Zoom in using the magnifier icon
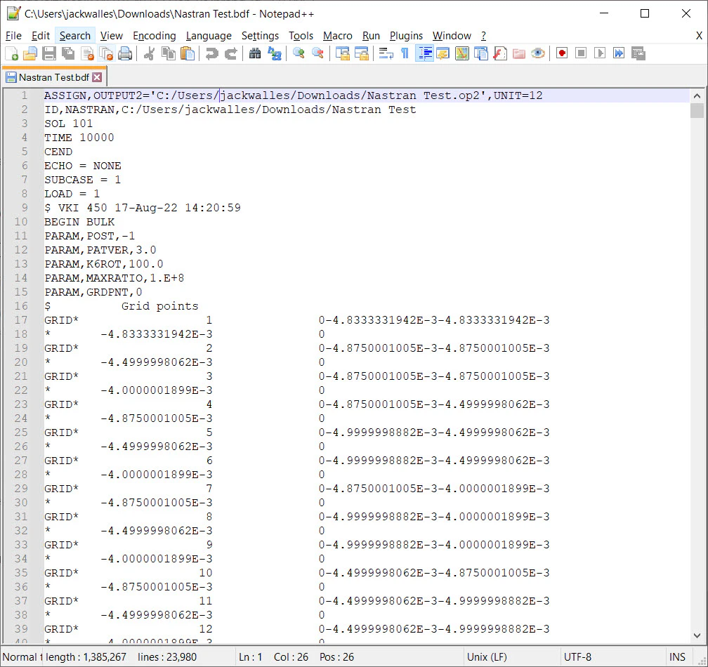Image resolution: width=708 pixels, height=667 pixels. pos(300,53)
